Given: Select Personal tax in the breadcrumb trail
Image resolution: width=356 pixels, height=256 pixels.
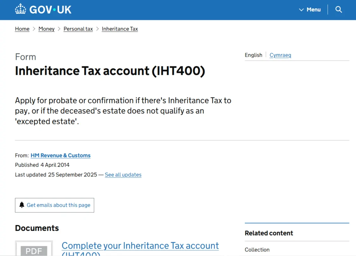Looking at the screenshot, I should coord(78,29).
